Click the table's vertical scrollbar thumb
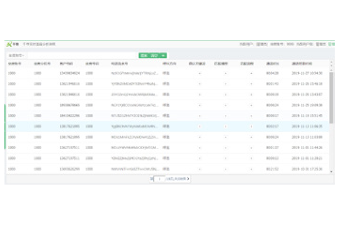 331,97
